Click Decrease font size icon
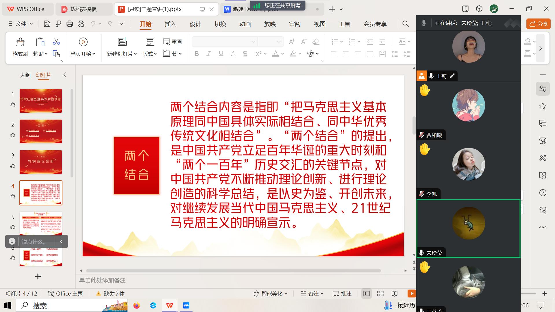This screenshot has width=555, height=312. (304, 42)
